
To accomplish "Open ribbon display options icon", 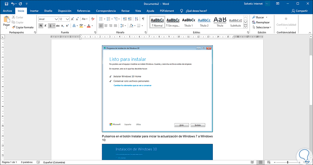I will click(x=277, y=4).
